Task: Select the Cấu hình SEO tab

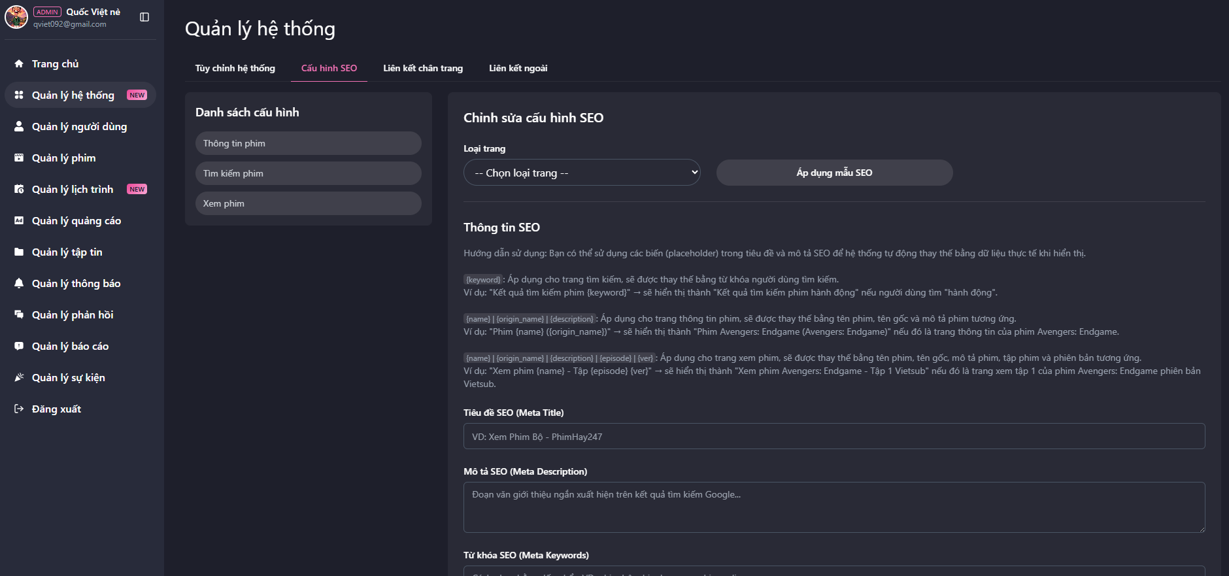Action: pos(329,68)
